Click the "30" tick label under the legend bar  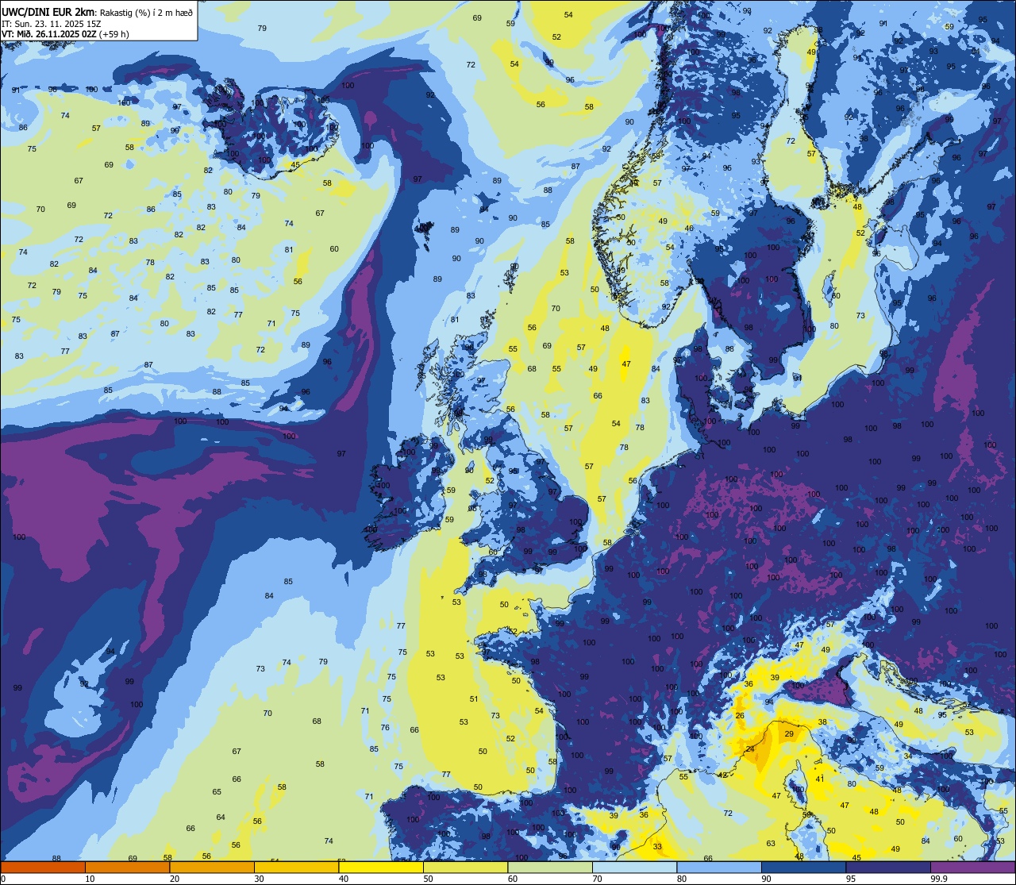[259, 879]
